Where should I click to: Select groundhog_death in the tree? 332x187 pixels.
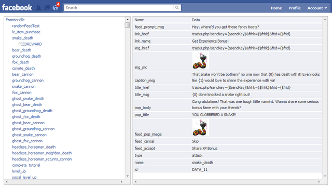tap(26, 56)
